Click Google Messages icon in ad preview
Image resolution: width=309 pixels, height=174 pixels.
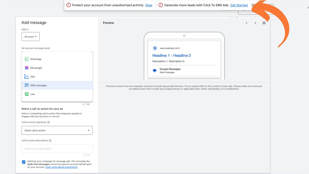(155, 70)
